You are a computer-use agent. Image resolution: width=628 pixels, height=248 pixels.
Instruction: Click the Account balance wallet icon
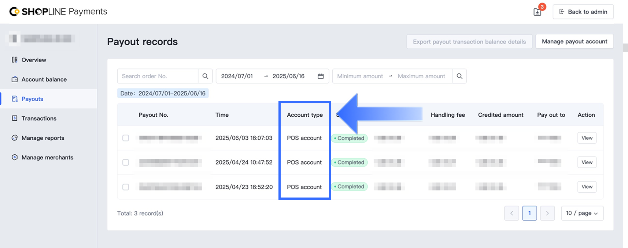pyautogui.click(x=15, y=79)
